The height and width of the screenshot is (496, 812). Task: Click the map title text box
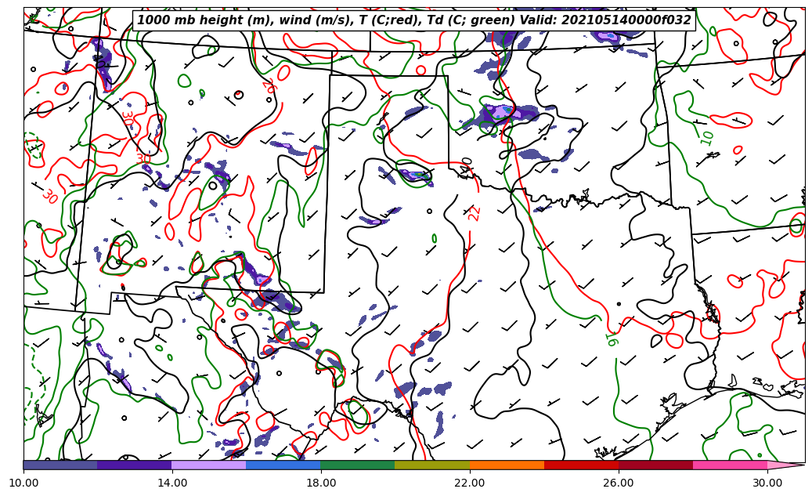pos(414,20)
